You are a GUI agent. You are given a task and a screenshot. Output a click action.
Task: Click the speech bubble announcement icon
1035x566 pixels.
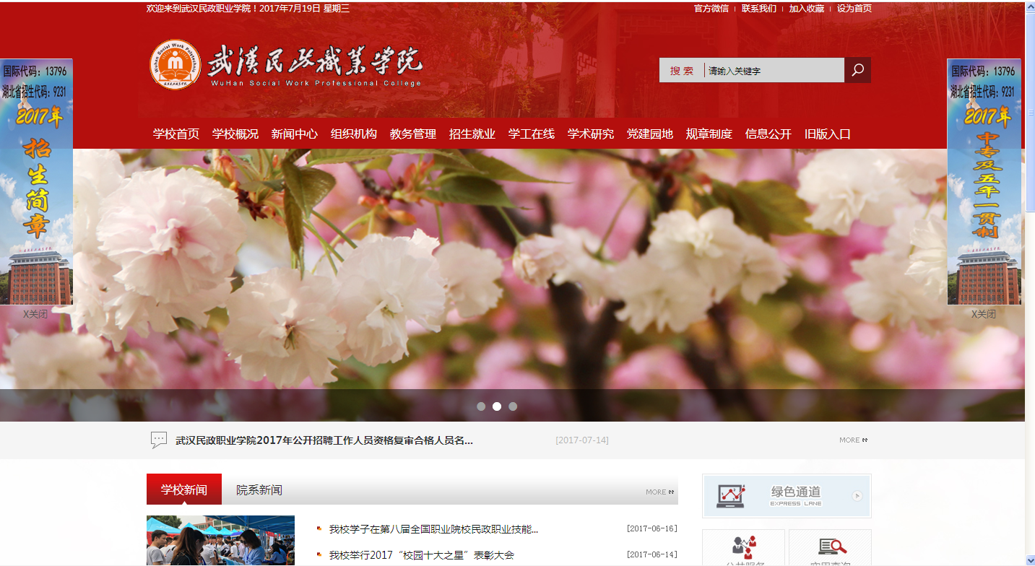(x=159, y=440)
